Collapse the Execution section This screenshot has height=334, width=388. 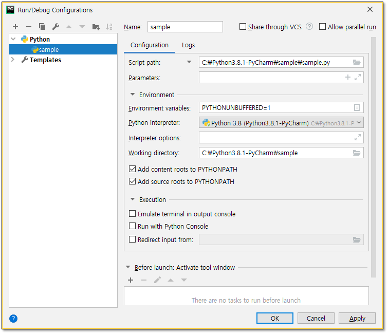coord(133,199)
